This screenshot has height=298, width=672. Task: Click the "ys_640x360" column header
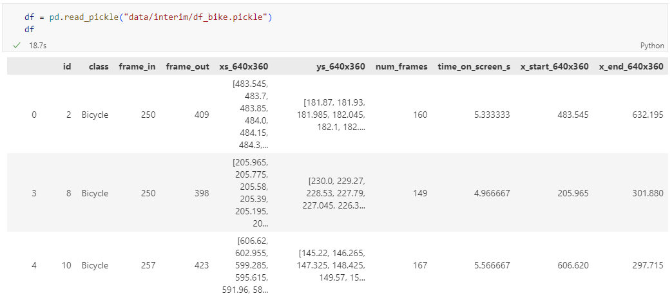coord(341,66)
